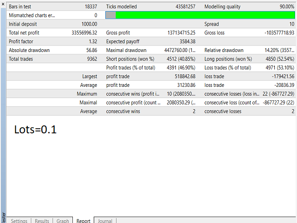Select the Bars in test row label
The width and height of the screenshot is (297, 223).
(x=21, y=7)
